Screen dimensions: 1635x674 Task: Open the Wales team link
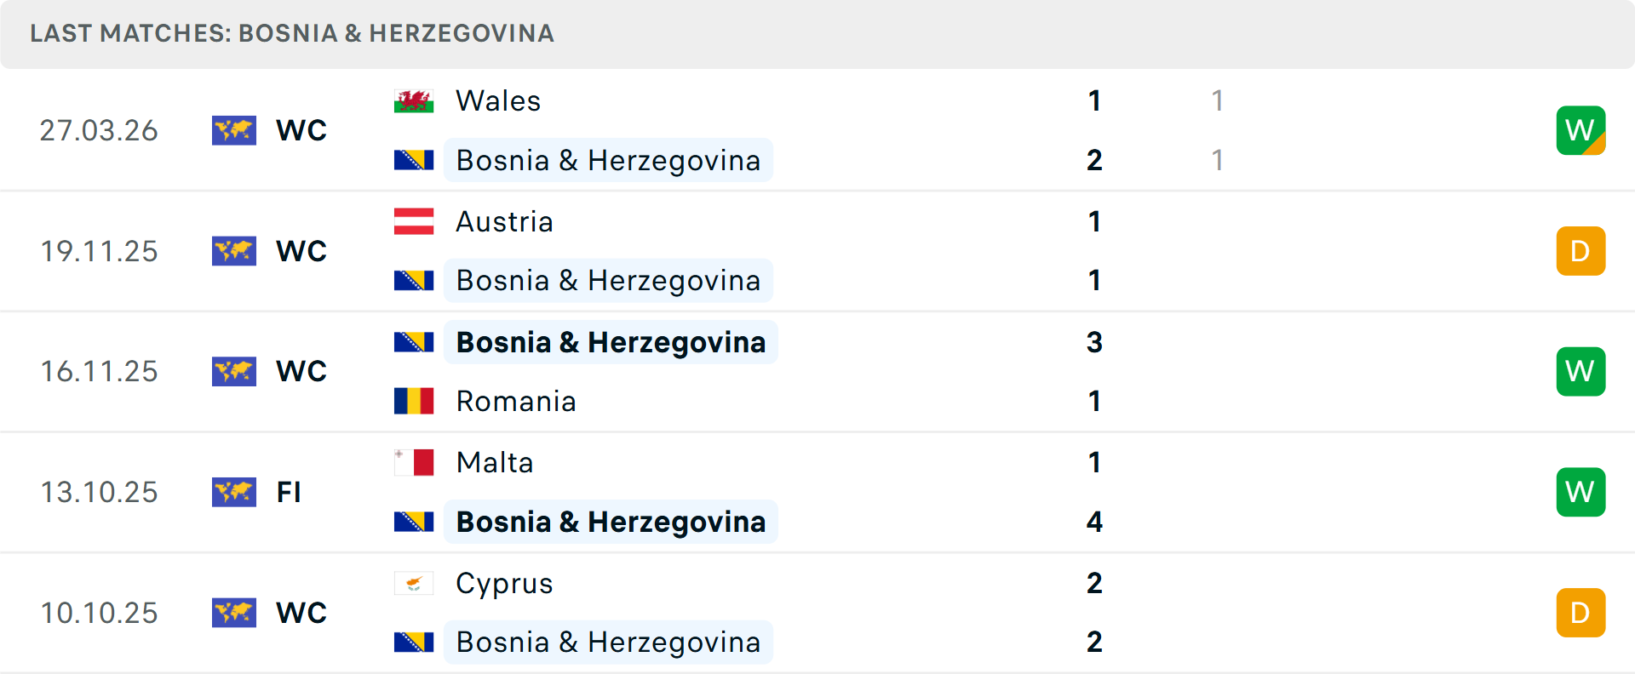click(498, 101)
